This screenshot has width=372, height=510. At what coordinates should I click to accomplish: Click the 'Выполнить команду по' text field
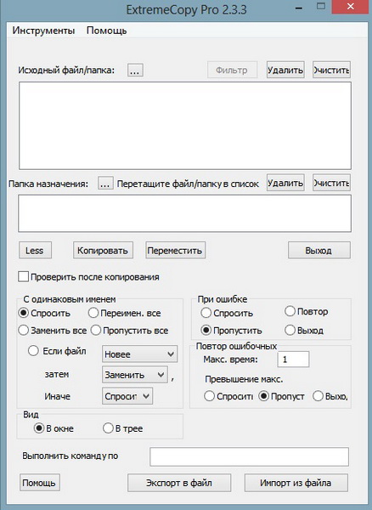(249, 456)
